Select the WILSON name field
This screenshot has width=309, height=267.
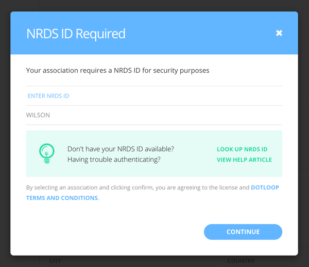(x=154, y=115)
